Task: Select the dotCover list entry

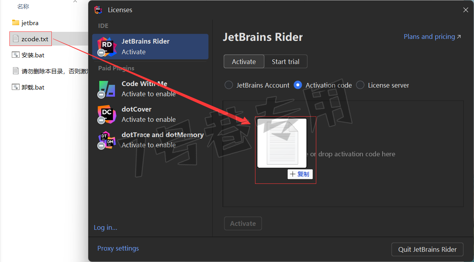Action: pyautogui.click(x=150, y=114)
